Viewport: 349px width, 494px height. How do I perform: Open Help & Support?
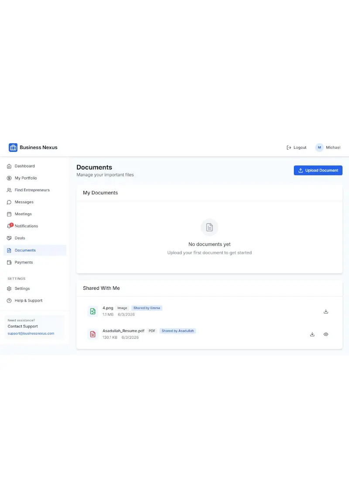35,300
